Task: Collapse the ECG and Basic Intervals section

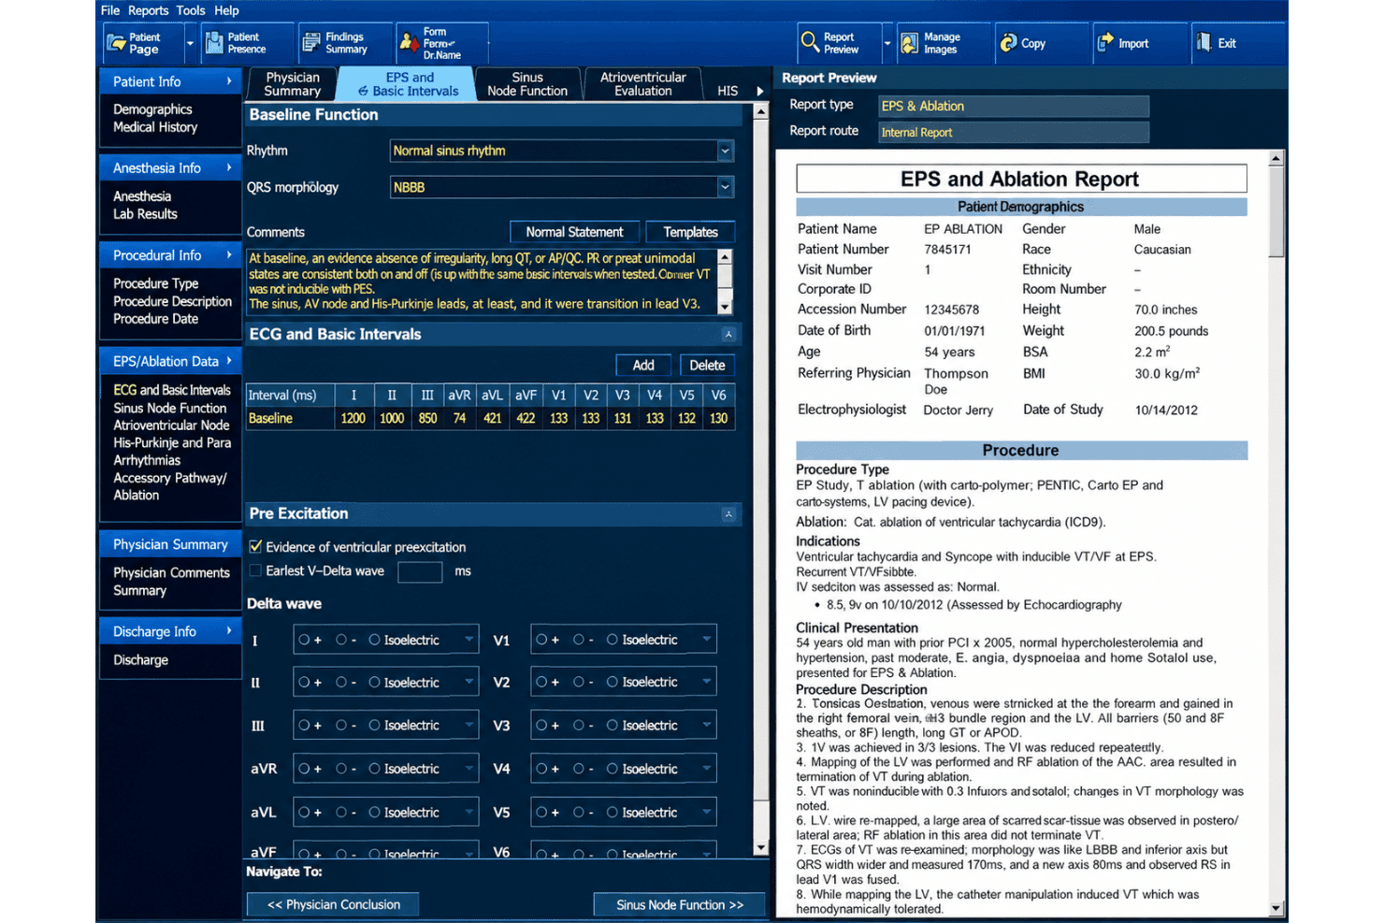Action: tap(728, 334)
